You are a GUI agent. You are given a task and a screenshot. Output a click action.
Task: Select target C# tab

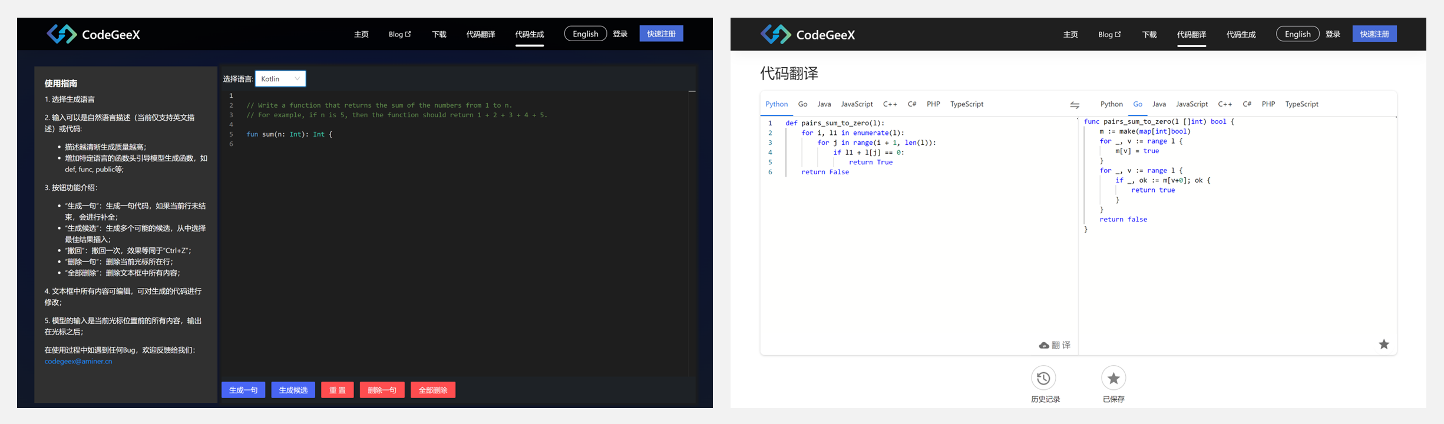[1247, 104]
